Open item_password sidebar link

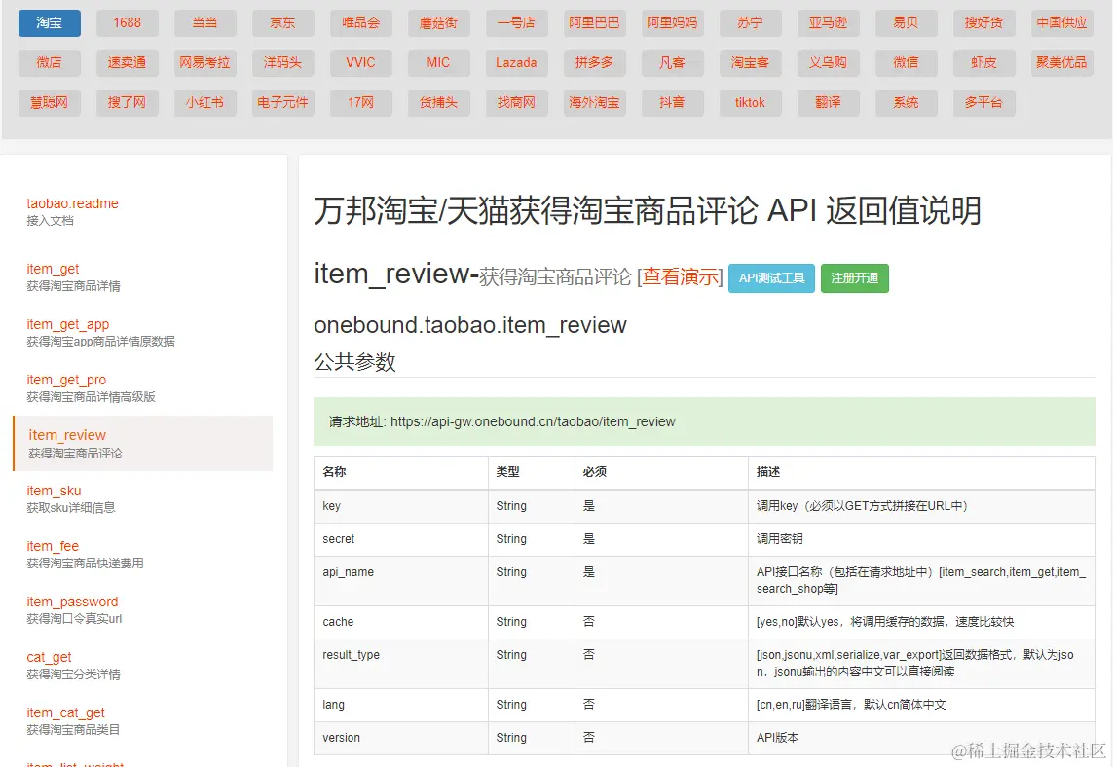[74, 609]
